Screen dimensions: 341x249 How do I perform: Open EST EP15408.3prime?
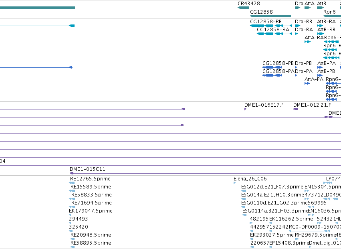[x=270, y=247]
